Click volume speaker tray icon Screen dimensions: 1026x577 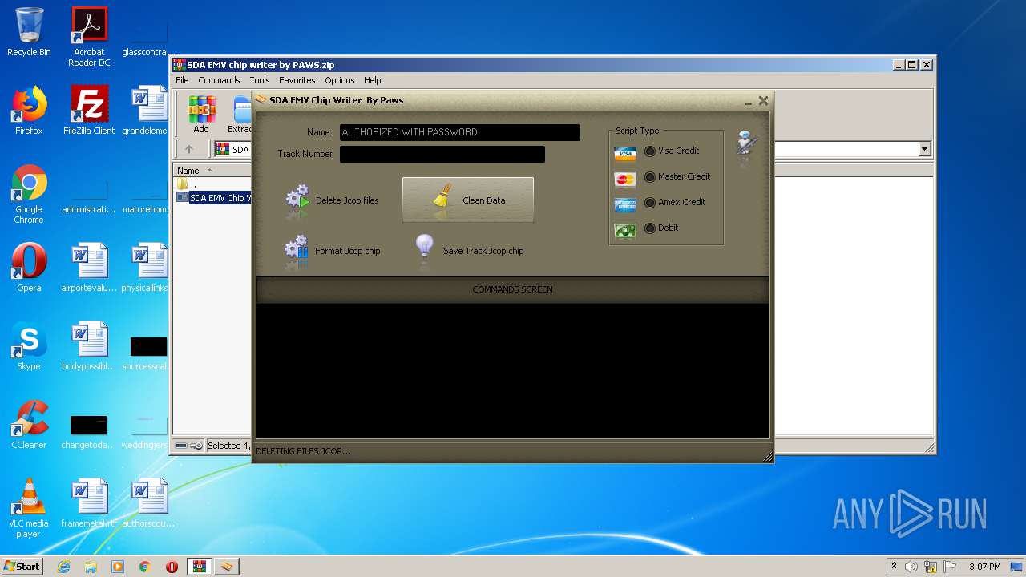tap(911, 567)
